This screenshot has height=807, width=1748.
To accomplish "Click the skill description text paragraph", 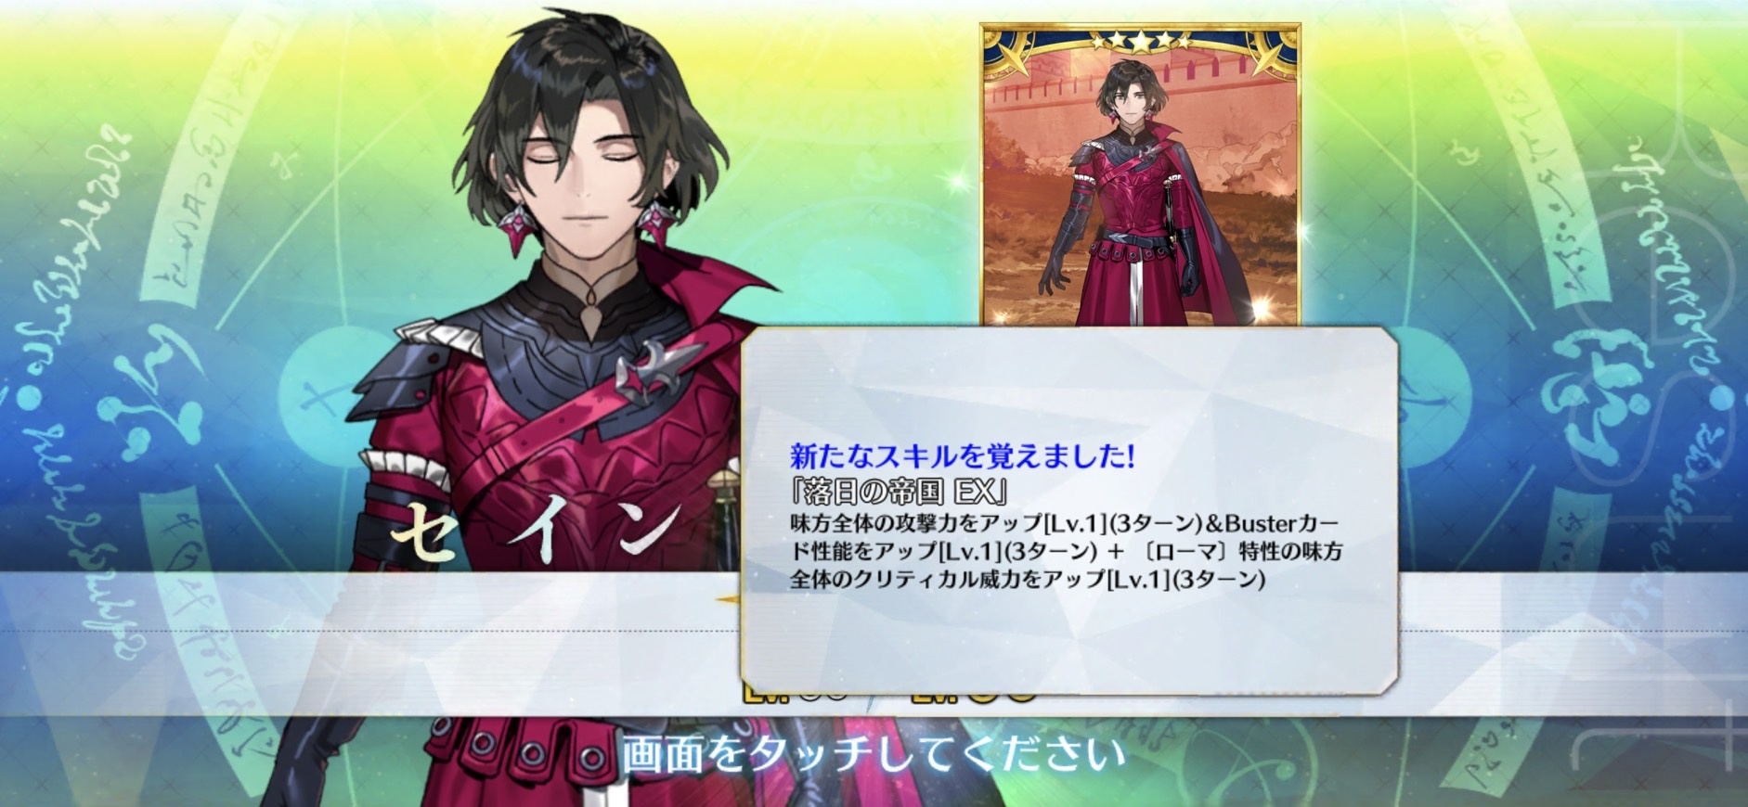I will [1066, 552].
